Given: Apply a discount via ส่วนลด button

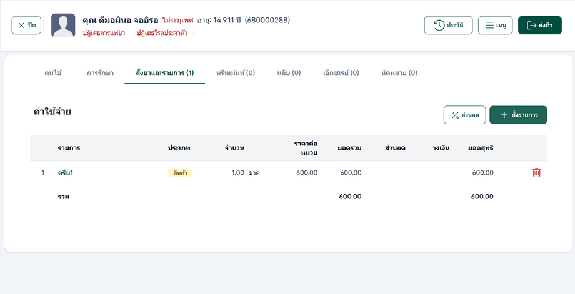Looking at the screenshot, I should coord(464,115).
